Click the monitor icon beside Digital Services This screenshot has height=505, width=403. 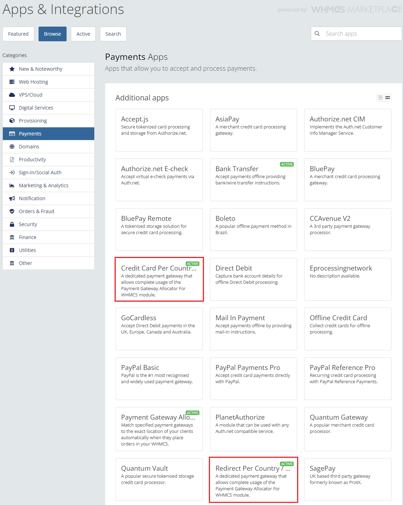(12, 108)
